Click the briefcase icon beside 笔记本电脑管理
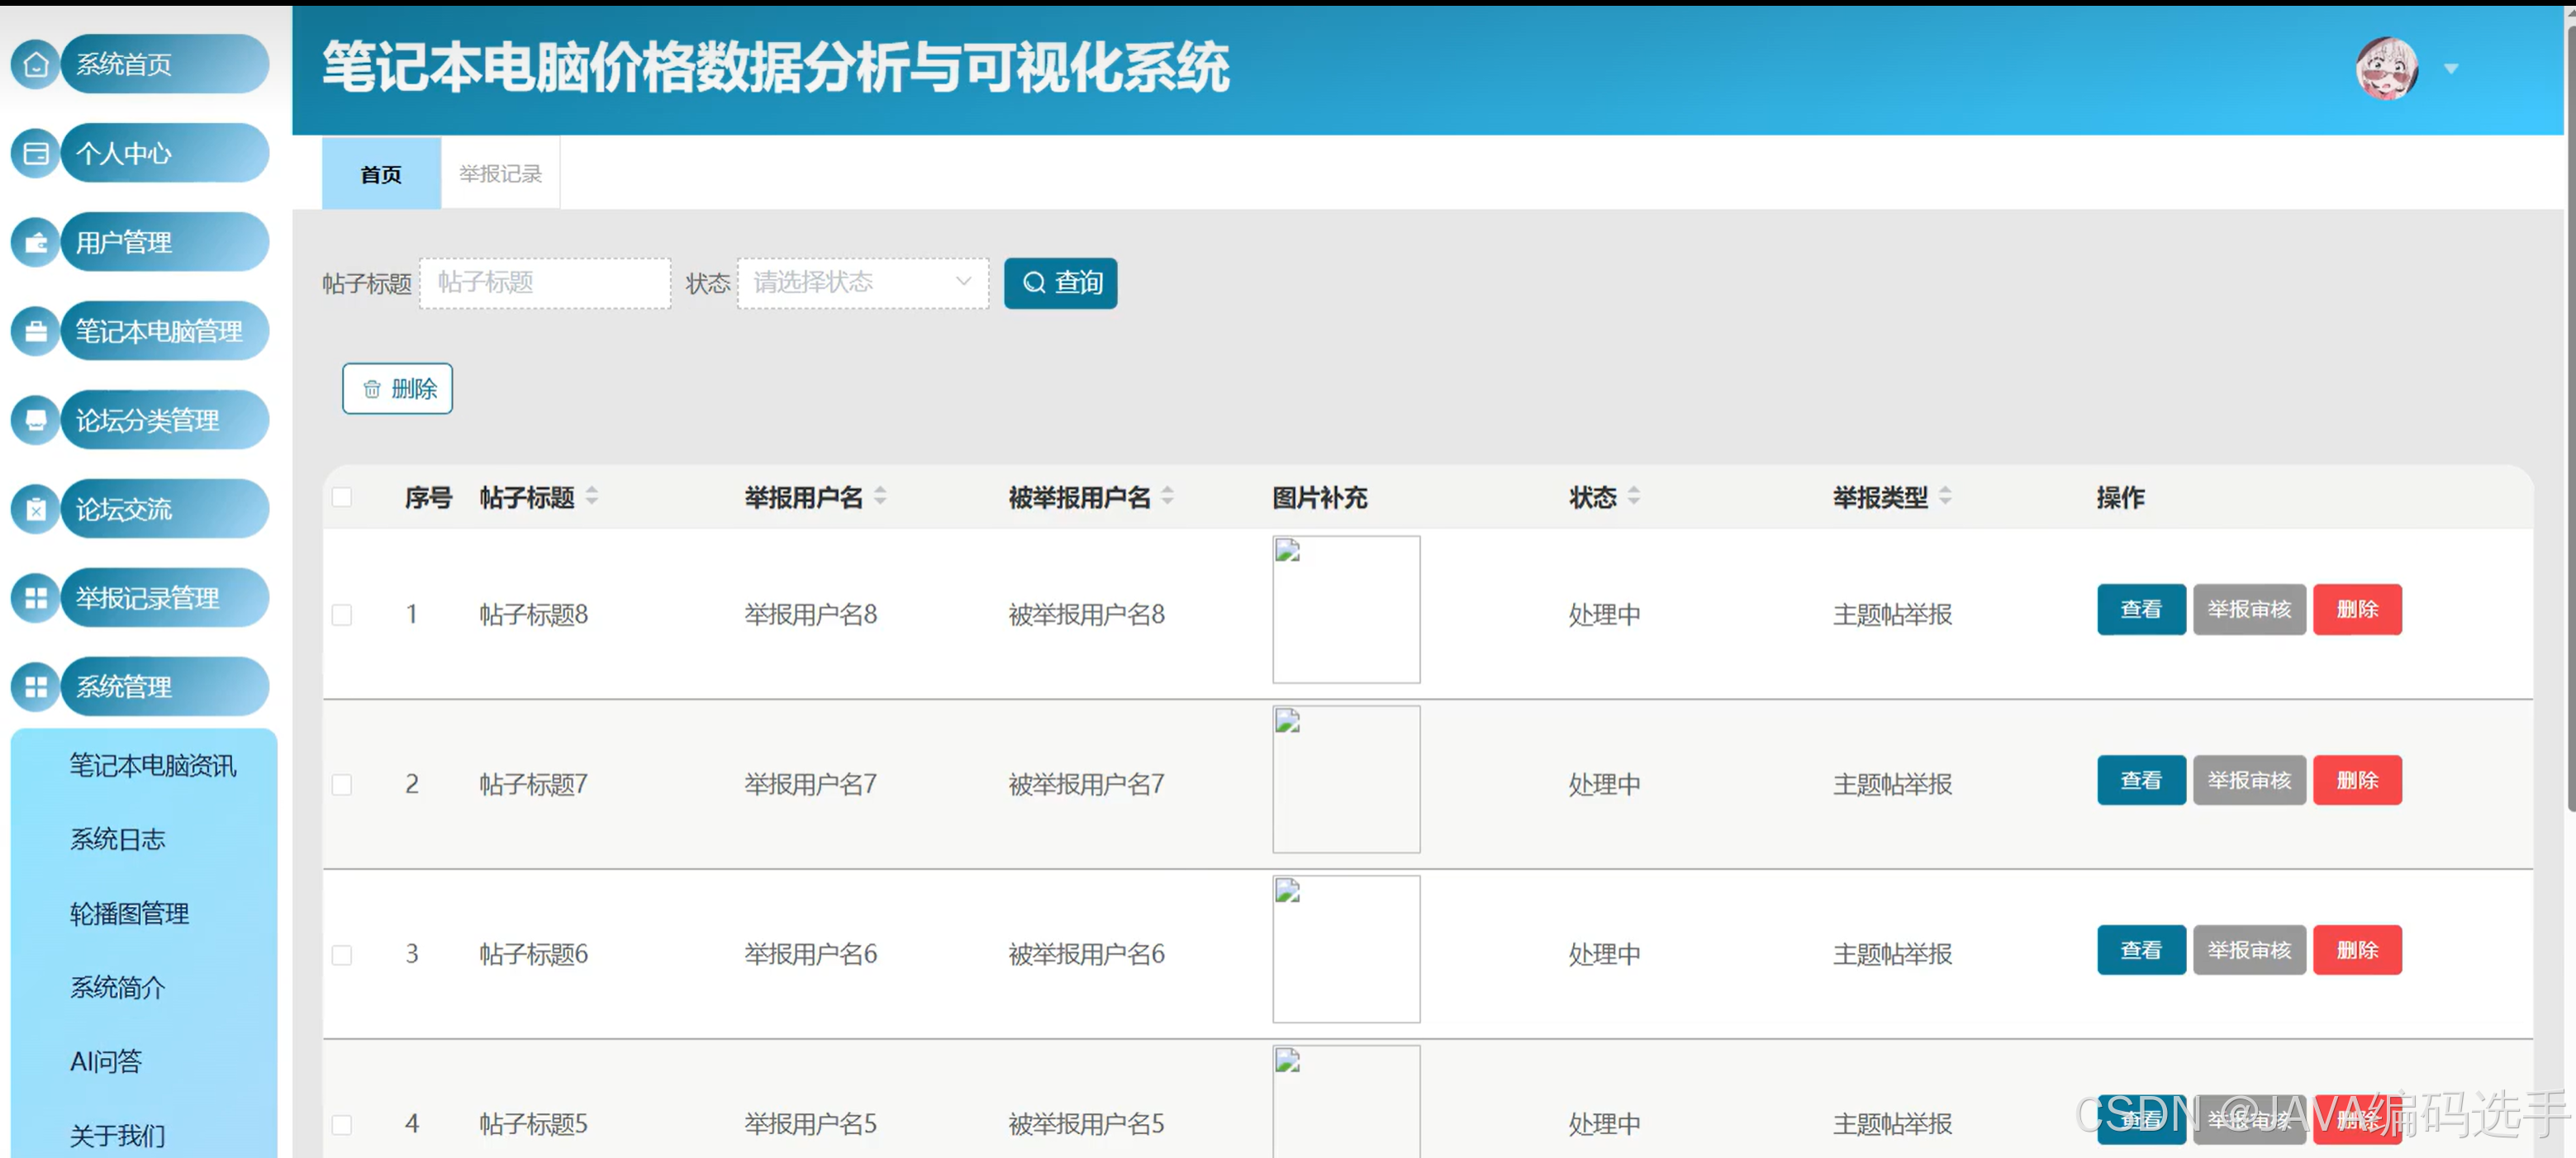 [36, 332]
